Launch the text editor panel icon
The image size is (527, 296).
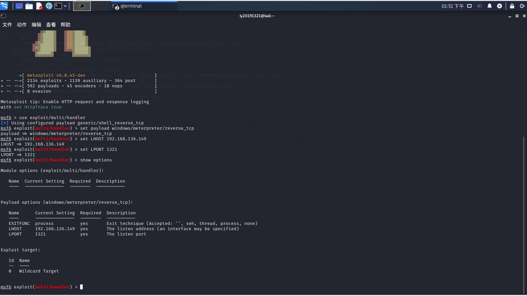click(x=39, y=6)
